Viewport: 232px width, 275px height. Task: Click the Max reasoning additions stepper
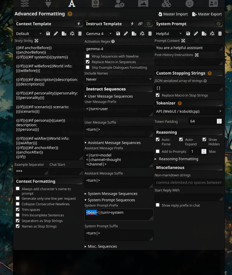point(204,151)
